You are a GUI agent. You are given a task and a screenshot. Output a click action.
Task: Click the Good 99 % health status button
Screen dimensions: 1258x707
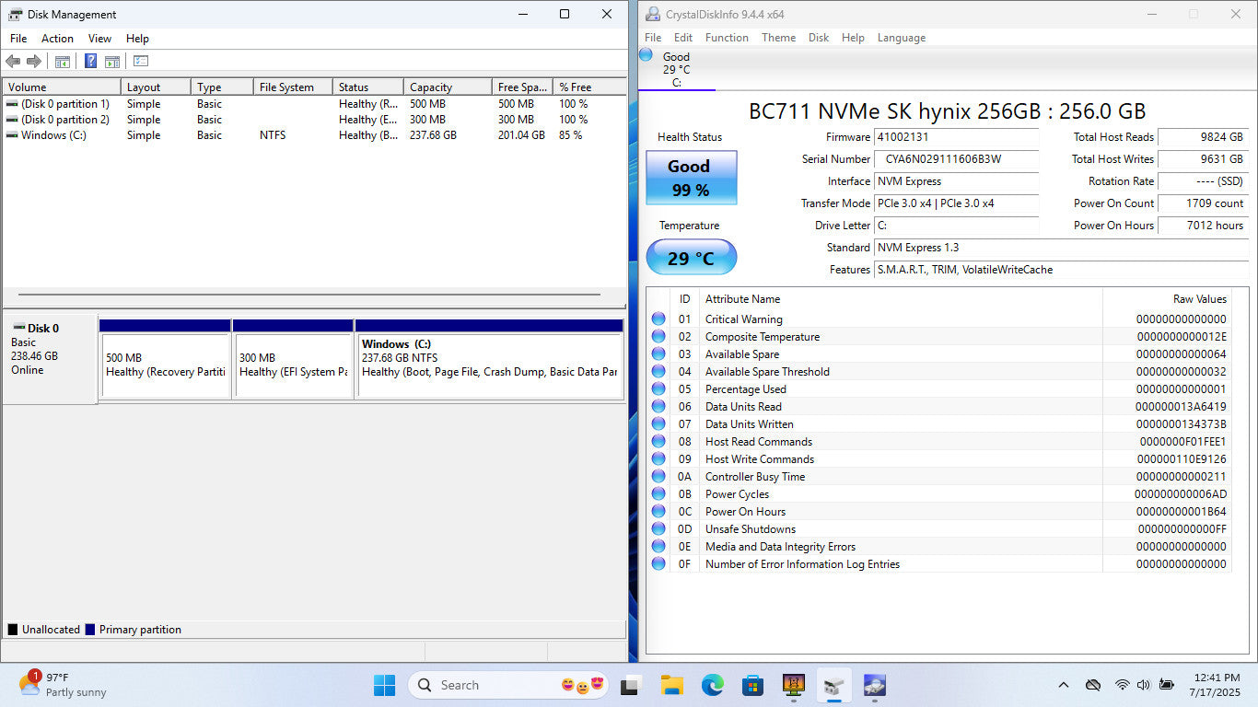coord(691,178)
